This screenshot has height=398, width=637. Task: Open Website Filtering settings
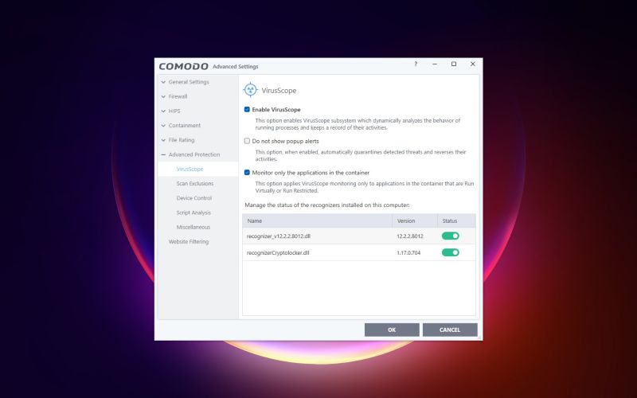point(189,242)
